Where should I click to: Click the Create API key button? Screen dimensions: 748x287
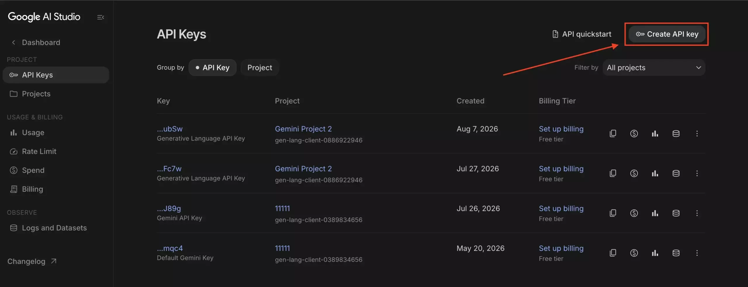[x=667, y=34]
